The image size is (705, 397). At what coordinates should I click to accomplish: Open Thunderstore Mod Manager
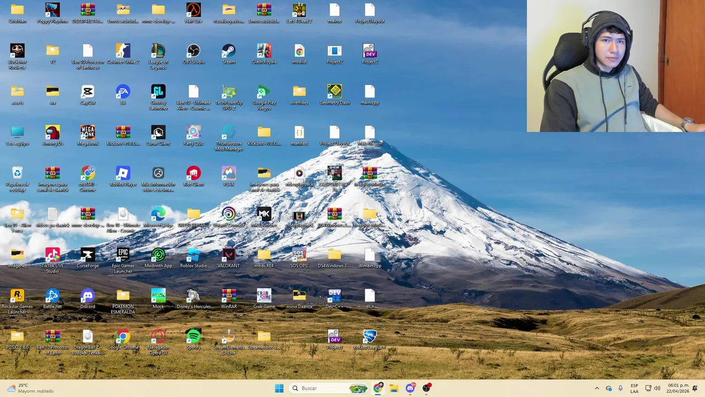[x=229, y=138]
